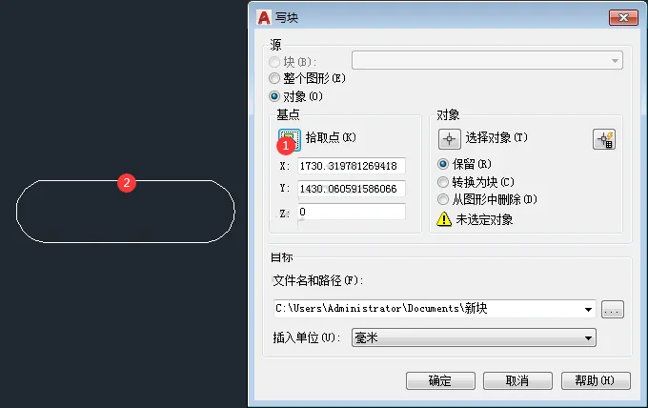The height and width of the screenshot is (408, 648).
Task: Choose the 保留(R) retain option
Action: pos(442,164)
